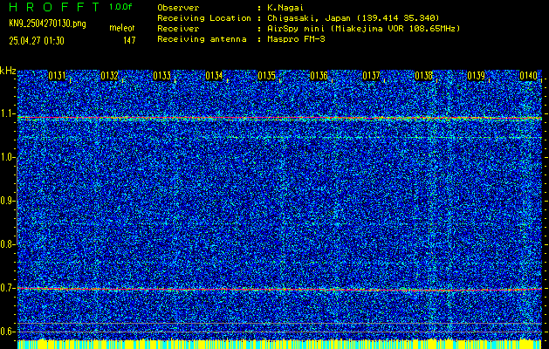549x349 pixels.
Task: Click the red signal line near 0.7 kHz
Action: coord(279,289)
